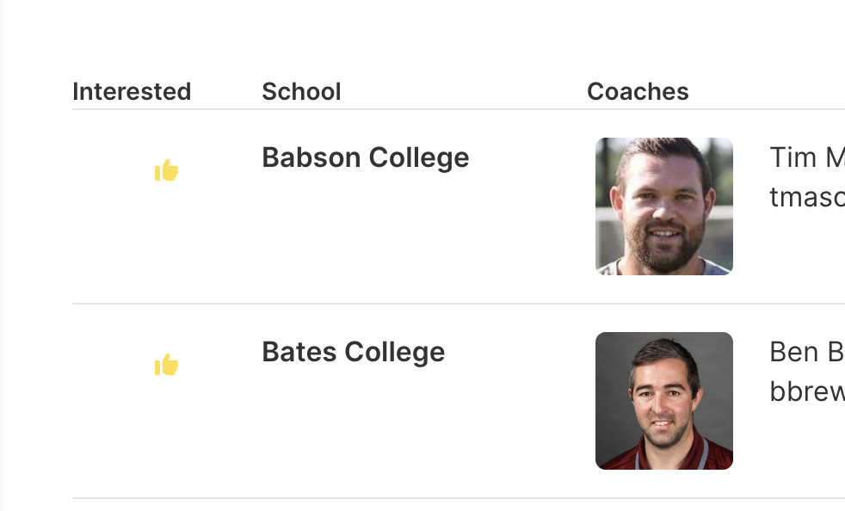The height and width of the screenshot is (511, 845).
Task: Click the Babson College coach photo
Action: click(663, 206)
